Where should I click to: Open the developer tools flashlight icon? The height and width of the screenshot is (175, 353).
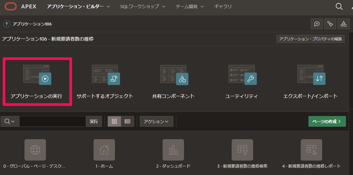[330, 24]
